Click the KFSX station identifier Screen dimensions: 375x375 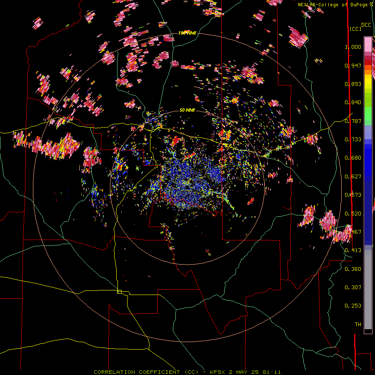(218, 372)
